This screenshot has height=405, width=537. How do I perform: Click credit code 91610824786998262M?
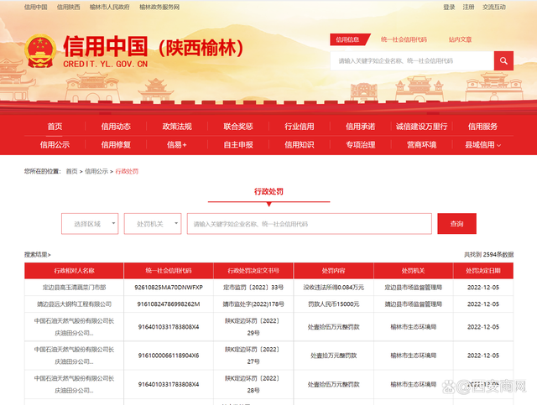(169, 304)
